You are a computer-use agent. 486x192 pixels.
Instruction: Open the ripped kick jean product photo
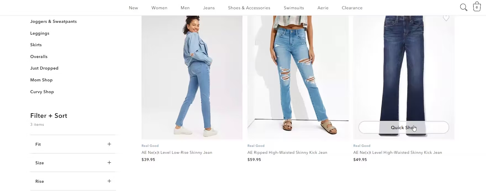pos(298,77)
